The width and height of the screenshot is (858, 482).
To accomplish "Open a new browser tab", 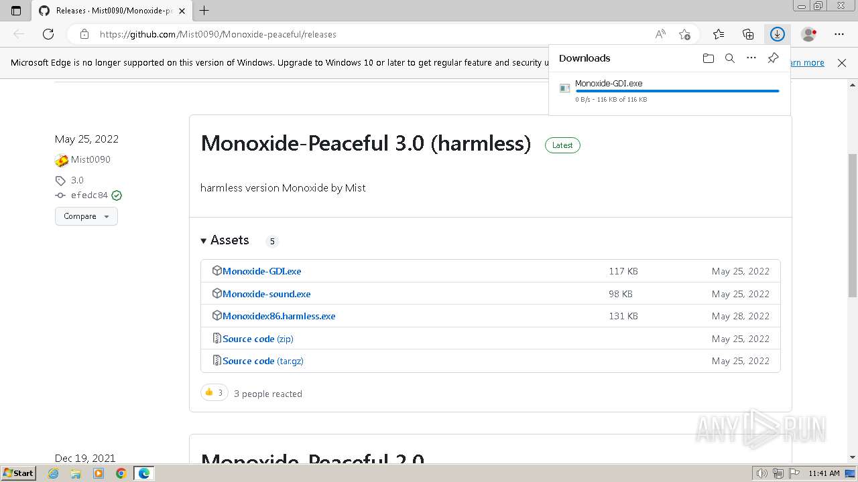I will pos(204,11).
